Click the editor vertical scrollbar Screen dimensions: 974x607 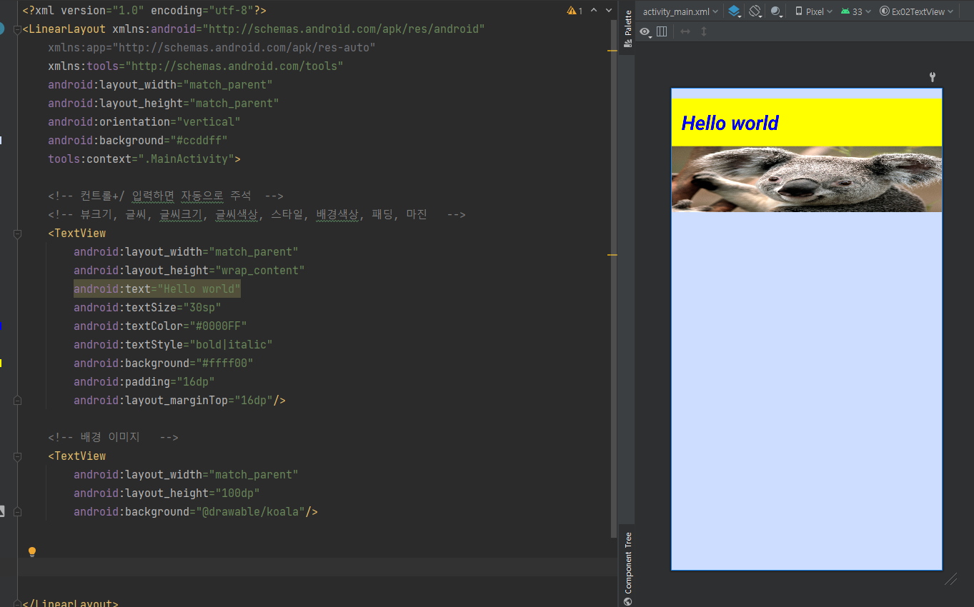pos(615,279)
